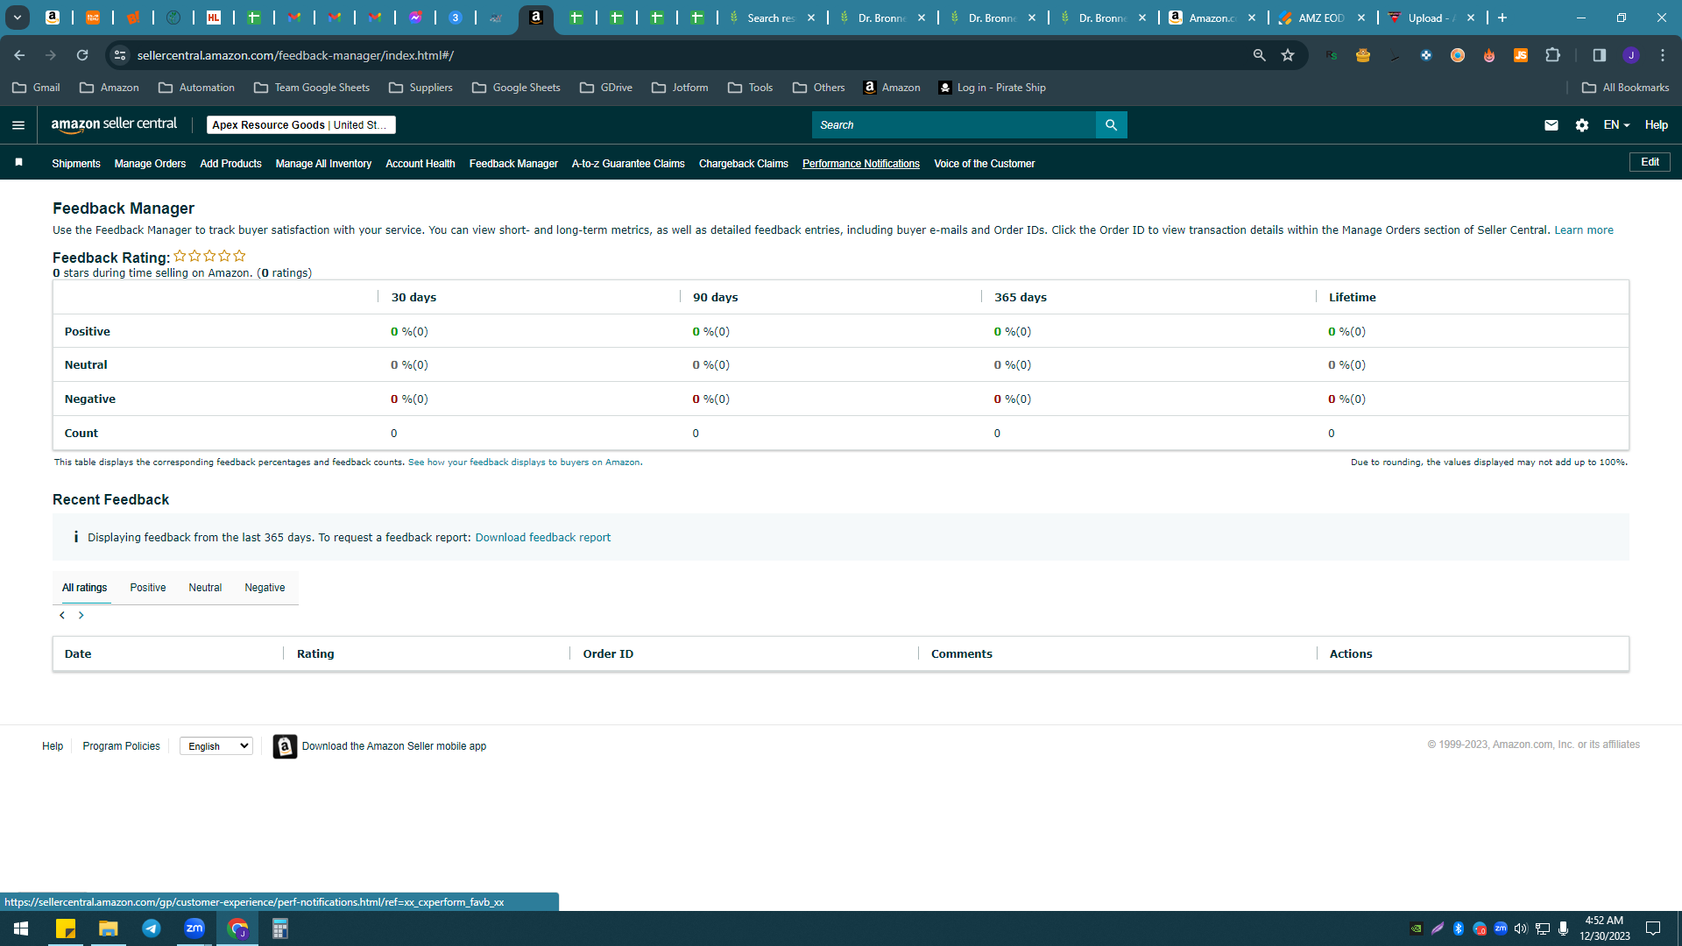Open the Windows notification center icon
This screenshot has height=946, width=1682.
(x=1653, y=928)
